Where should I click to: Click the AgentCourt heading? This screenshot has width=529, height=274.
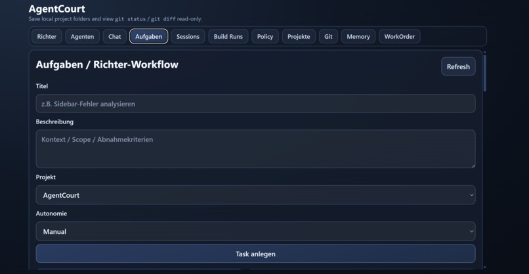[x=56, y=9]
